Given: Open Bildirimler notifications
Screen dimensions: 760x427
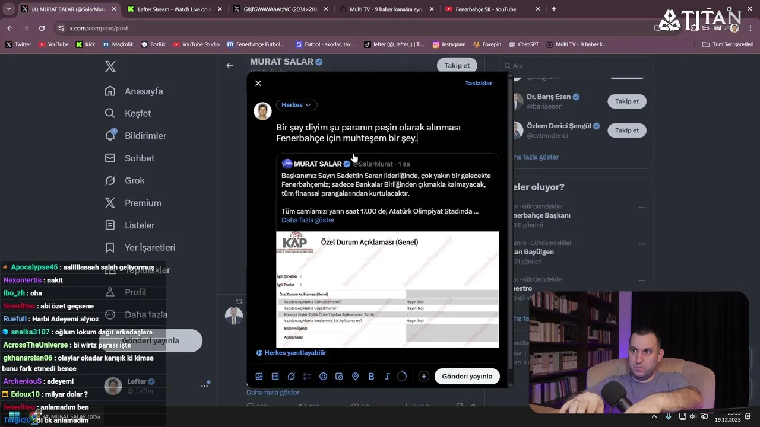Looking at the screenshot, I should [135, 136].
